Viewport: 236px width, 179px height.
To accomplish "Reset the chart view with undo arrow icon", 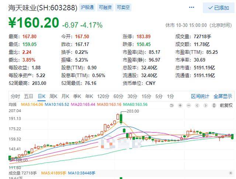I will coord(171,105).
